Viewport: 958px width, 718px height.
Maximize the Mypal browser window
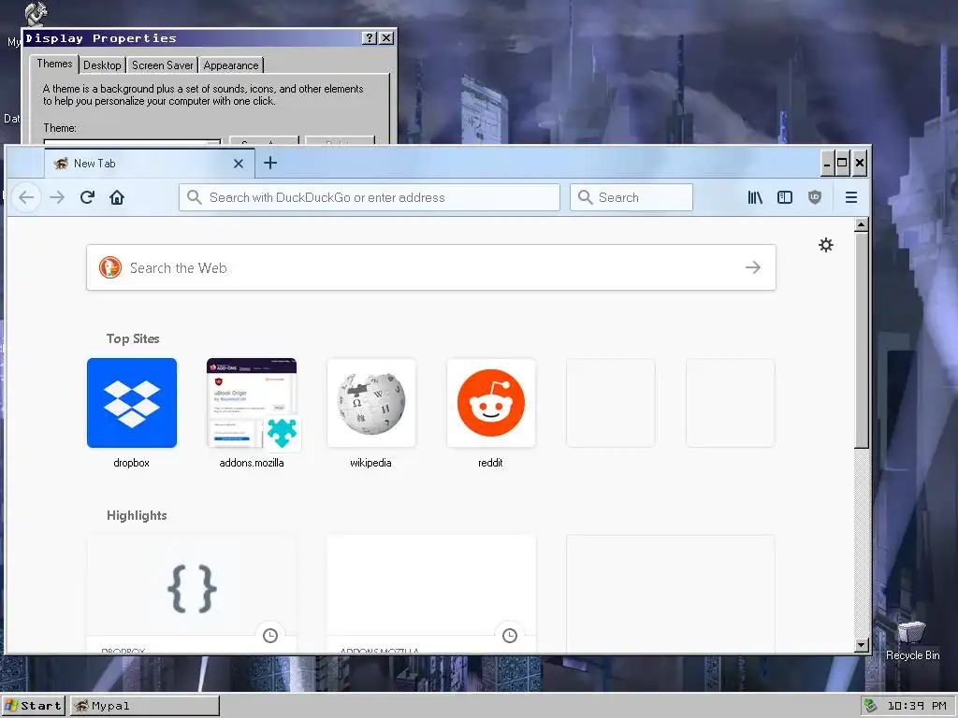(x=842, y=163)
